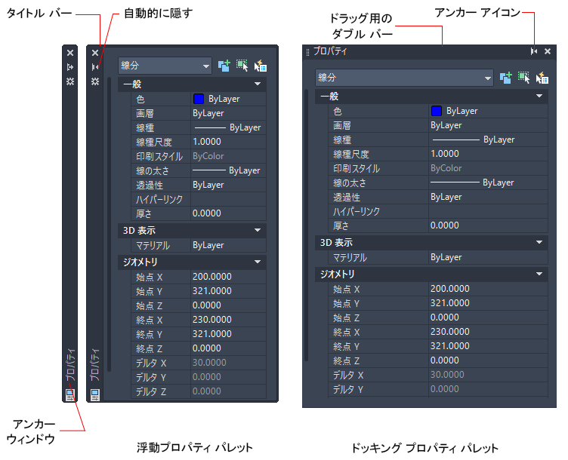Viewport: 568px width, 460px height.
Task: Click vertical プロパティ label on anchored strip
Action: coord(71,365)
